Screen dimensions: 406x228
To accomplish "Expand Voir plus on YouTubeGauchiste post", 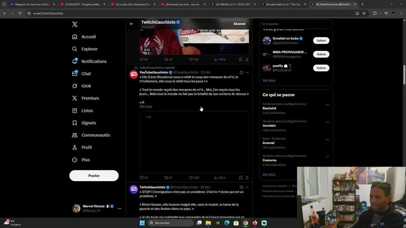I will [x=146, y=107].
